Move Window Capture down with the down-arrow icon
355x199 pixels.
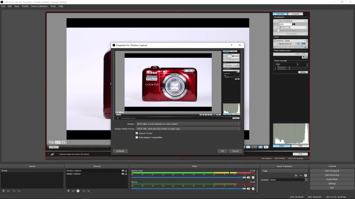[x=89, y=191]
